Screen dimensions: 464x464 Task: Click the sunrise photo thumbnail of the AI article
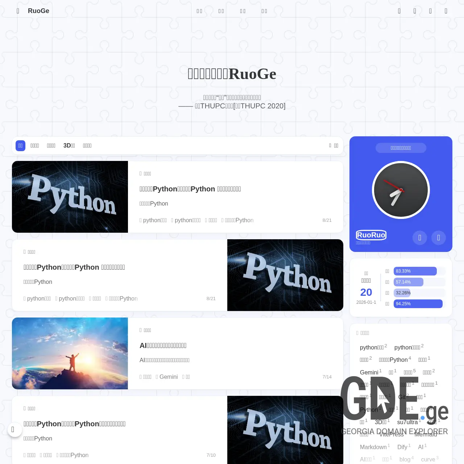(x=70, y=353)
